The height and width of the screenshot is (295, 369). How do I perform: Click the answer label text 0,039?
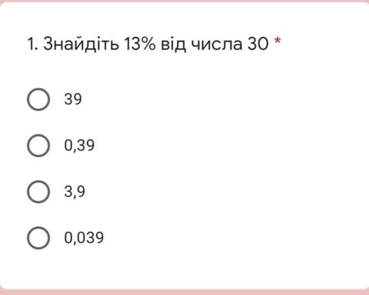point(84,238)
